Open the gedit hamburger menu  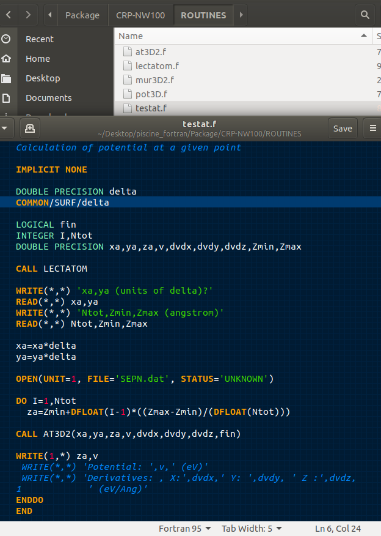(373, 128)
